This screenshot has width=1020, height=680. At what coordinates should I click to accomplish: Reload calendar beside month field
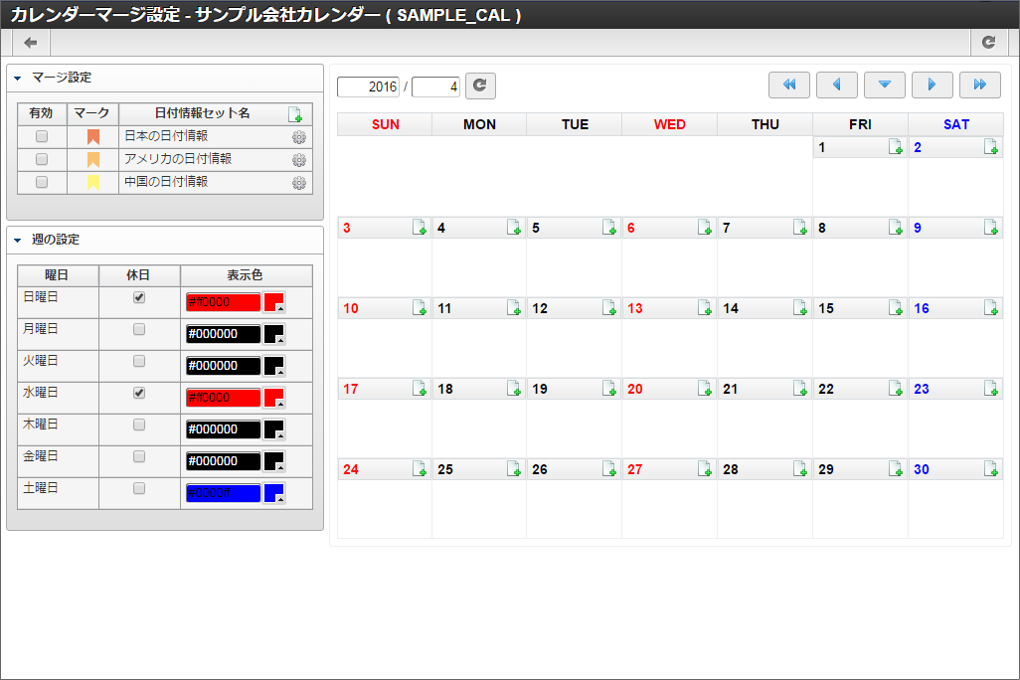(x=480, y=85)
